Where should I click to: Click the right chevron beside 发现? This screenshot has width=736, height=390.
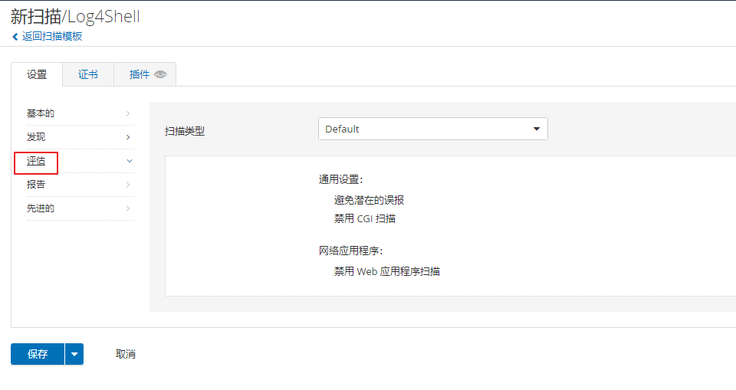pos(128,137)
